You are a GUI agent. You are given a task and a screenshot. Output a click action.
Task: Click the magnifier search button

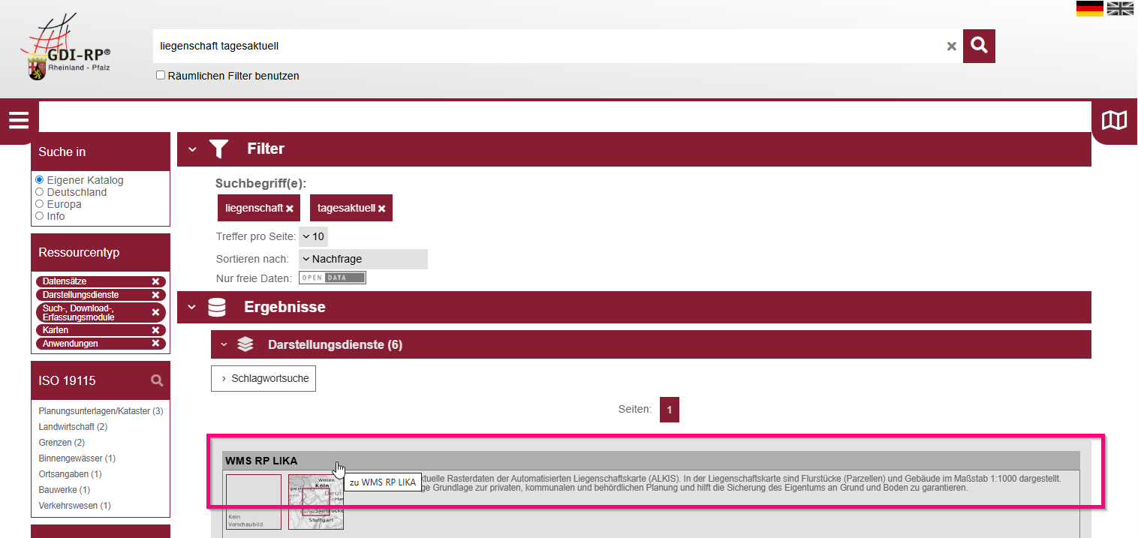coord(979,46)
